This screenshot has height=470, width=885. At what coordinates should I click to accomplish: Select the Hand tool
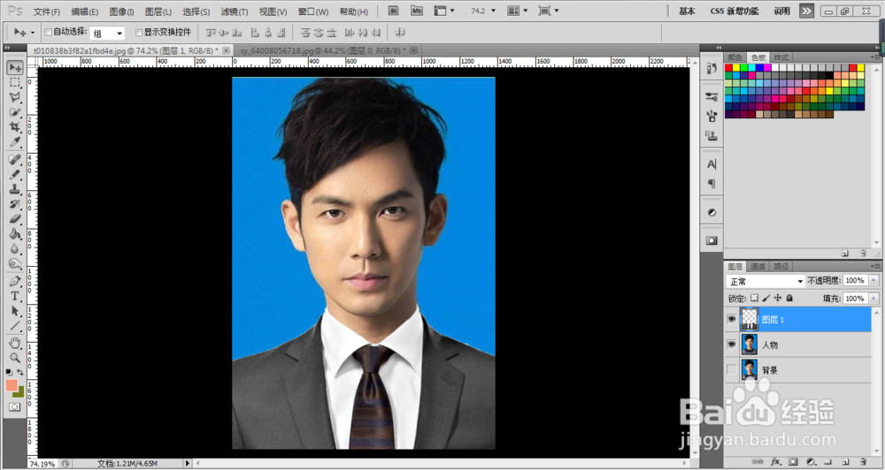pos(15,343)
